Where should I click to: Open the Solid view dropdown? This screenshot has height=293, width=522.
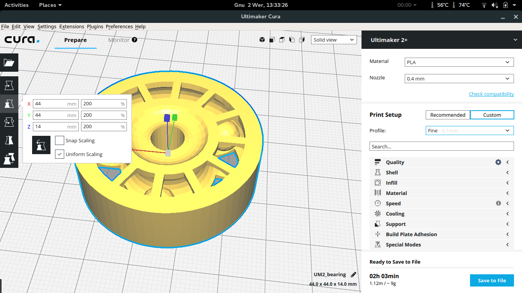(x=334, y=40)
